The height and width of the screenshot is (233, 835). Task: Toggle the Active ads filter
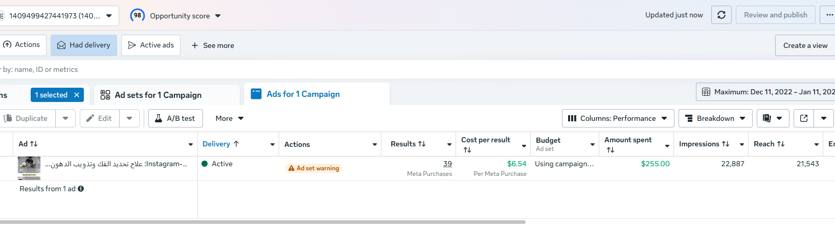pyautogui.click(x=151, y=45)
